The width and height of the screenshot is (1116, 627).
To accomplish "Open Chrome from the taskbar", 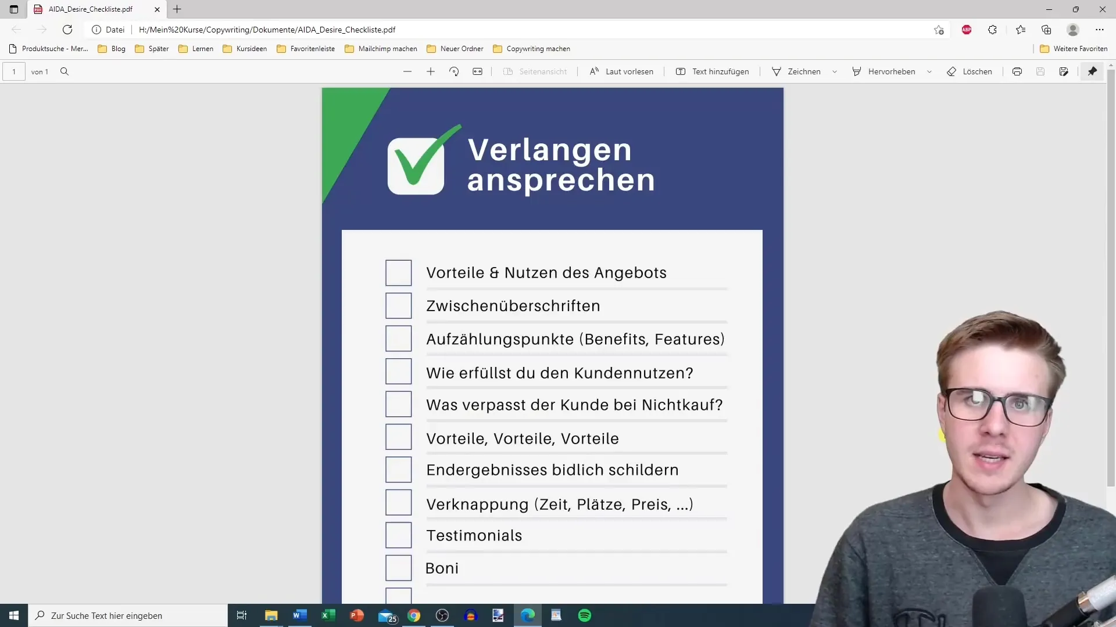I will [x=414, y=615].
